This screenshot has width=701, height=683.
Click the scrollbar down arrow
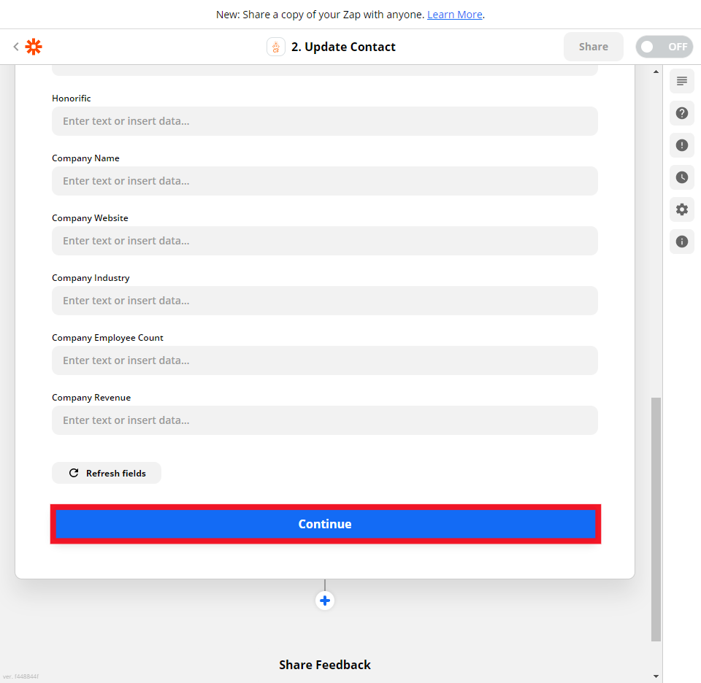click(x=656, y=676)
